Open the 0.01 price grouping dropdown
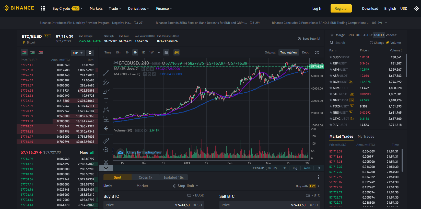Viewport: 421px width, 209px height. coord(78,53)
